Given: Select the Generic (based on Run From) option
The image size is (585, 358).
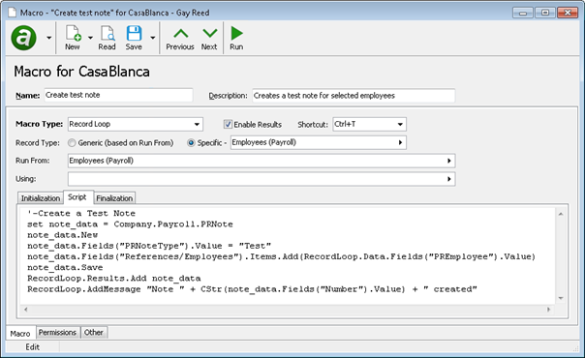Looking at the screenshot, I should tap(72, 142).
